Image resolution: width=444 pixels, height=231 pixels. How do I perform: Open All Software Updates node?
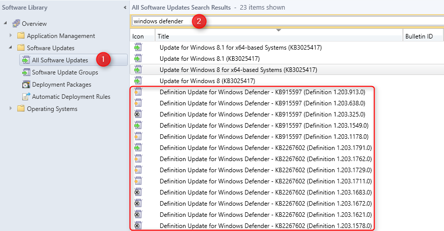pyautogui.click(x=60, y=60)
